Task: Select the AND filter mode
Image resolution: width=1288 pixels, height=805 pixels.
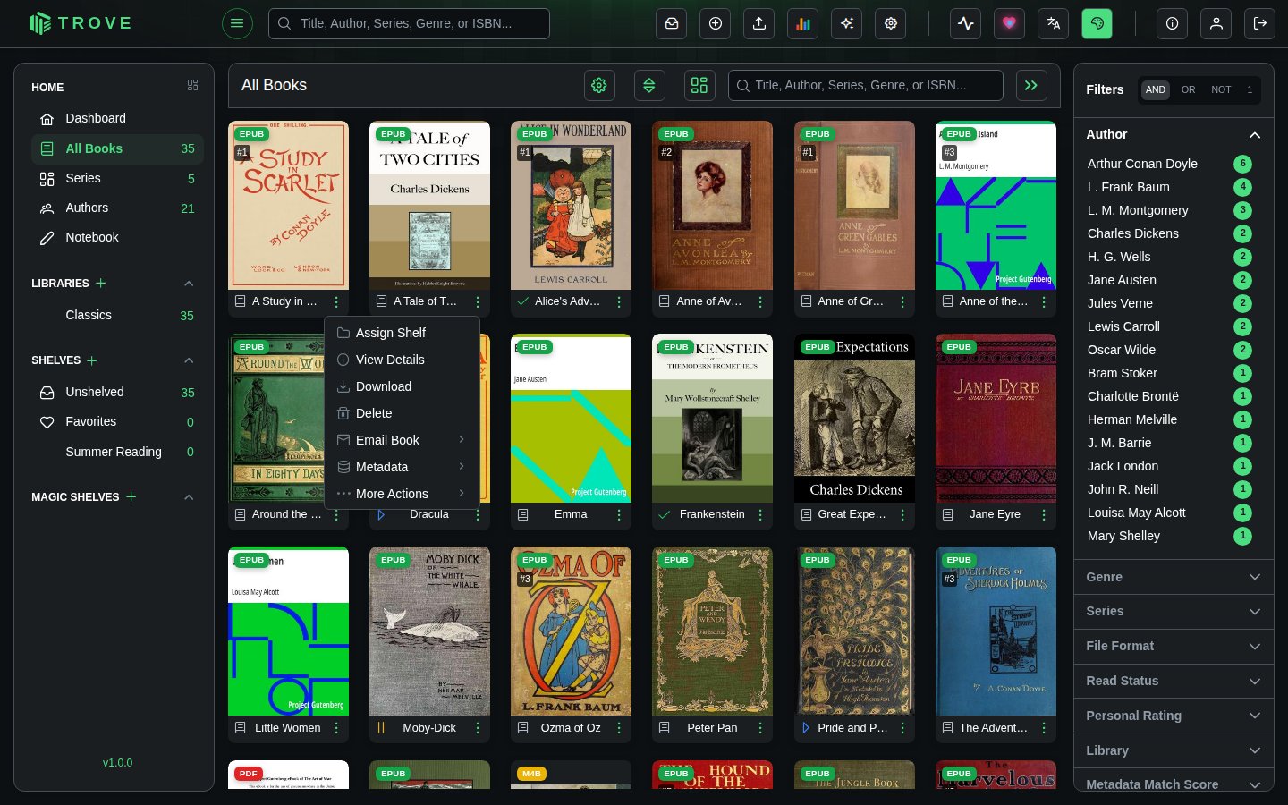Action: (1156, 89)
